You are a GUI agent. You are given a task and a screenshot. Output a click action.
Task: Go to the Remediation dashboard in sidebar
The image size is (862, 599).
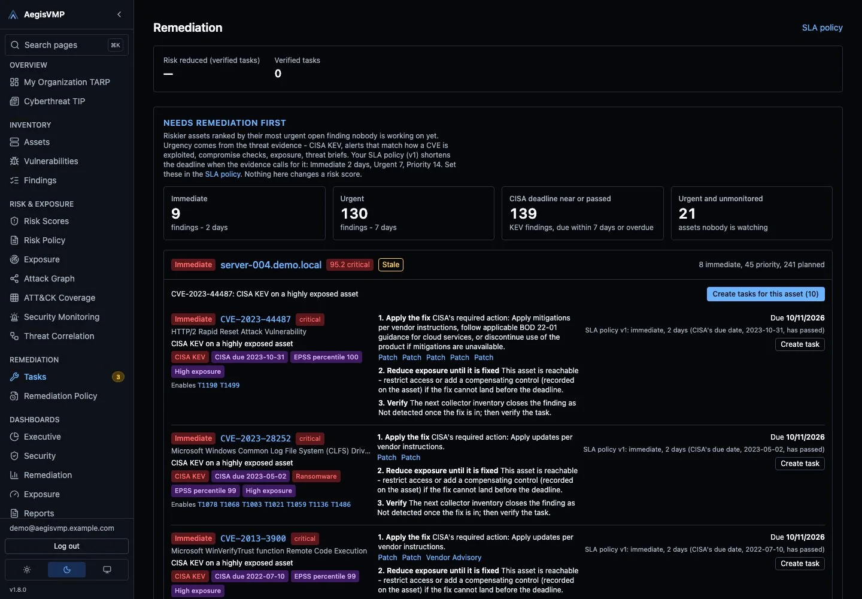pos(66,475)
